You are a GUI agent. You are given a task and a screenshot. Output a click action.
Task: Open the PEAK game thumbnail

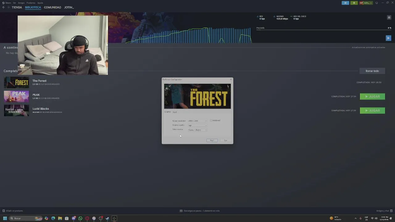[x=16, y=97]
